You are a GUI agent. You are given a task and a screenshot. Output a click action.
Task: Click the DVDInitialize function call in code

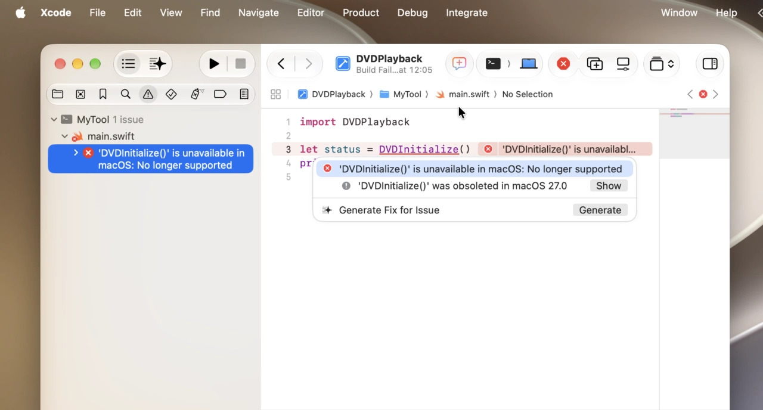click(x=418, y=150)
